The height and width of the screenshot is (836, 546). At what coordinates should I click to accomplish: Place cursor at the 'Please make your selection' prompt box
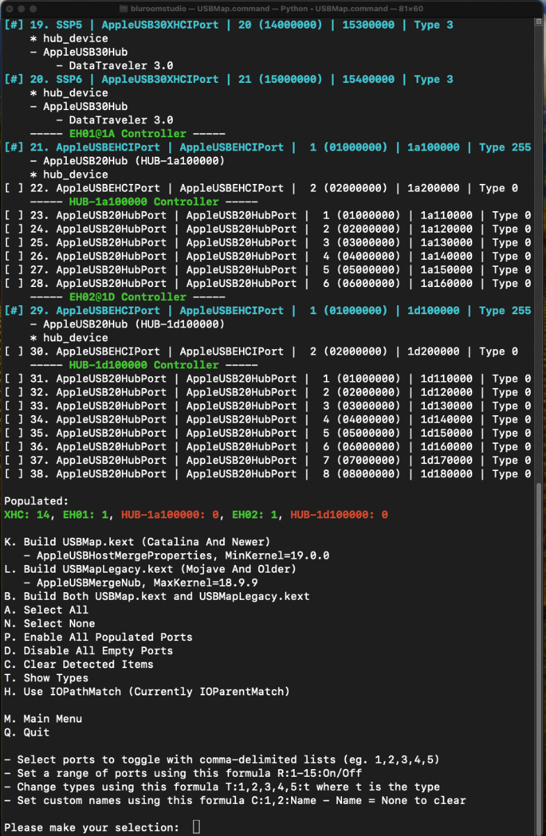click(196, 827)
